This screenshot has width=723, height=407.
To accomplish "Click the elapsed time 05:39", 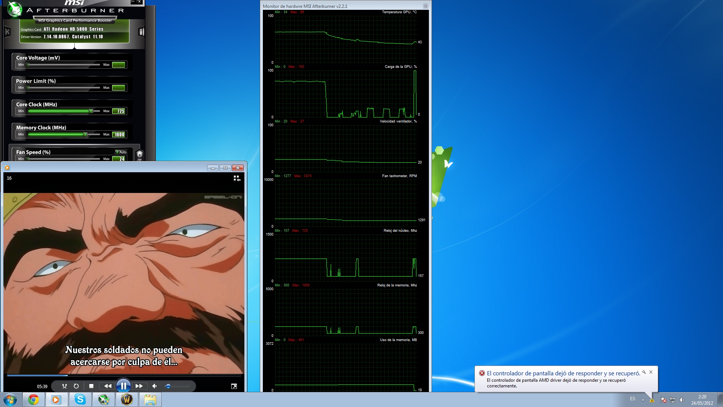I will 42,386.
